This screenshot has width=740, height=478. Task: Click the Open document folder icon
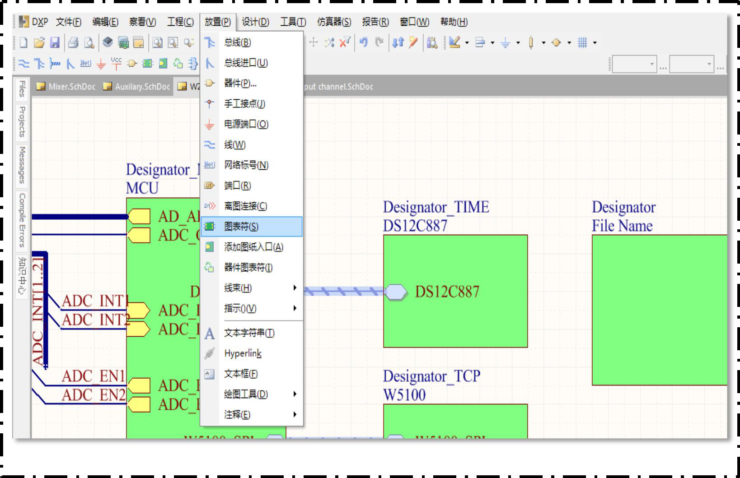(x=39, y=43)
